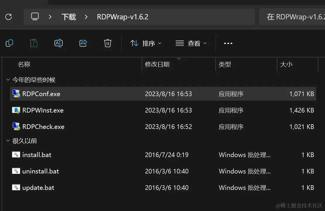The width and height of the screenshot is (325, 211).
Task: Select the RDPConf.exe file name
Action: point(41,94)
